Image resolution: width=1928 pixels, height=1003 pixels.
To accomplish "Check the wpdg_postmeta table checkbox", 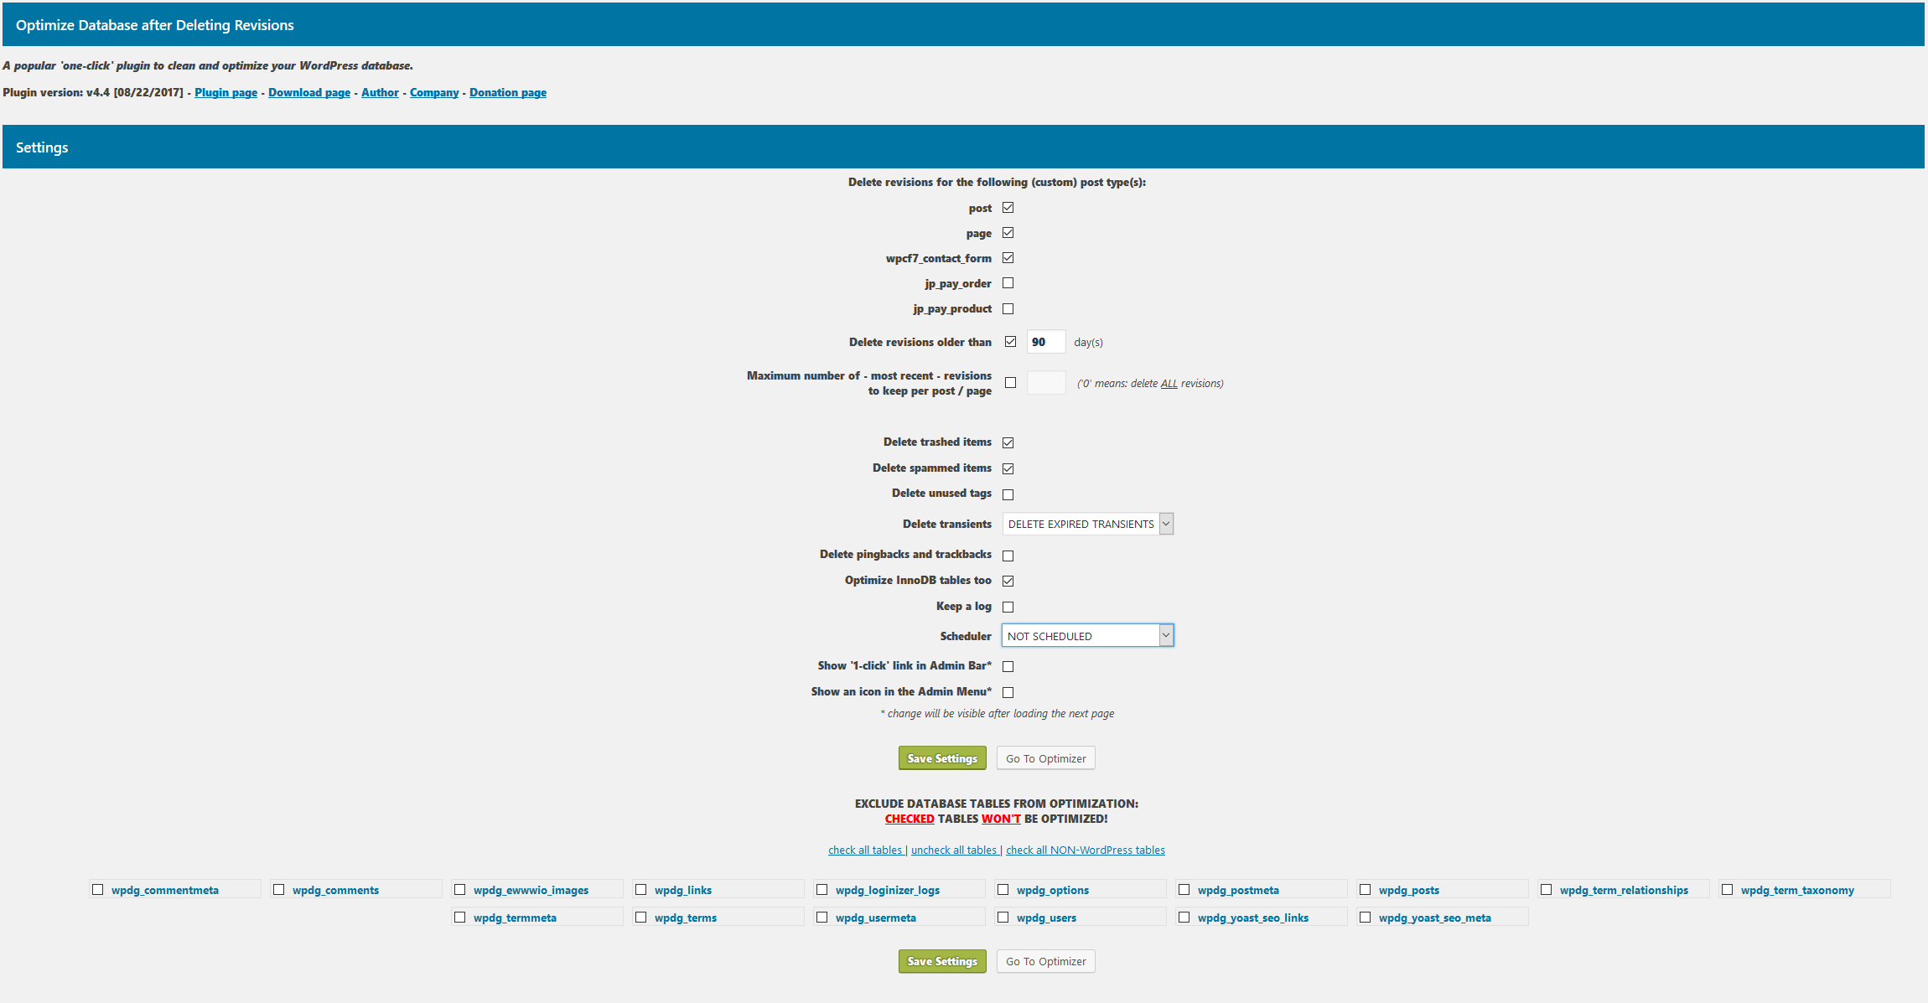I will [x=1184, y=890].
